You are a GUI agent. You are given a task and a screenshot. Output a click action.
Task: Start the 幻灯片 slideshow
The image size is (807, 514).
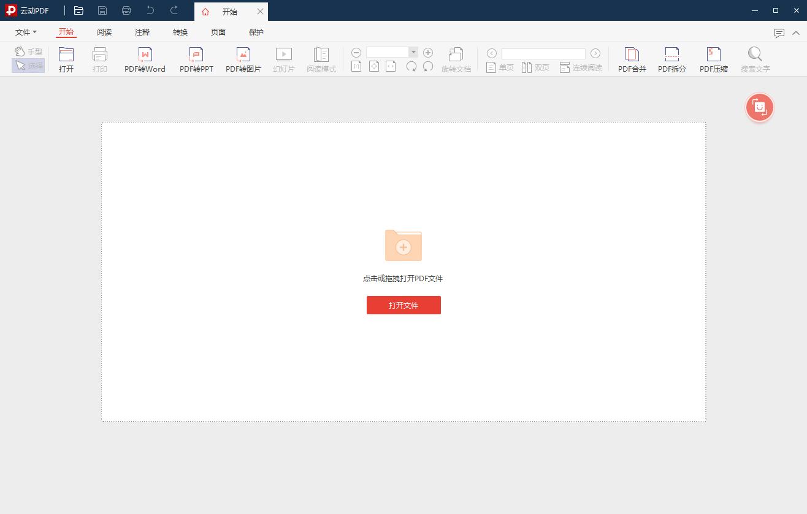click(x=284, y=60)
